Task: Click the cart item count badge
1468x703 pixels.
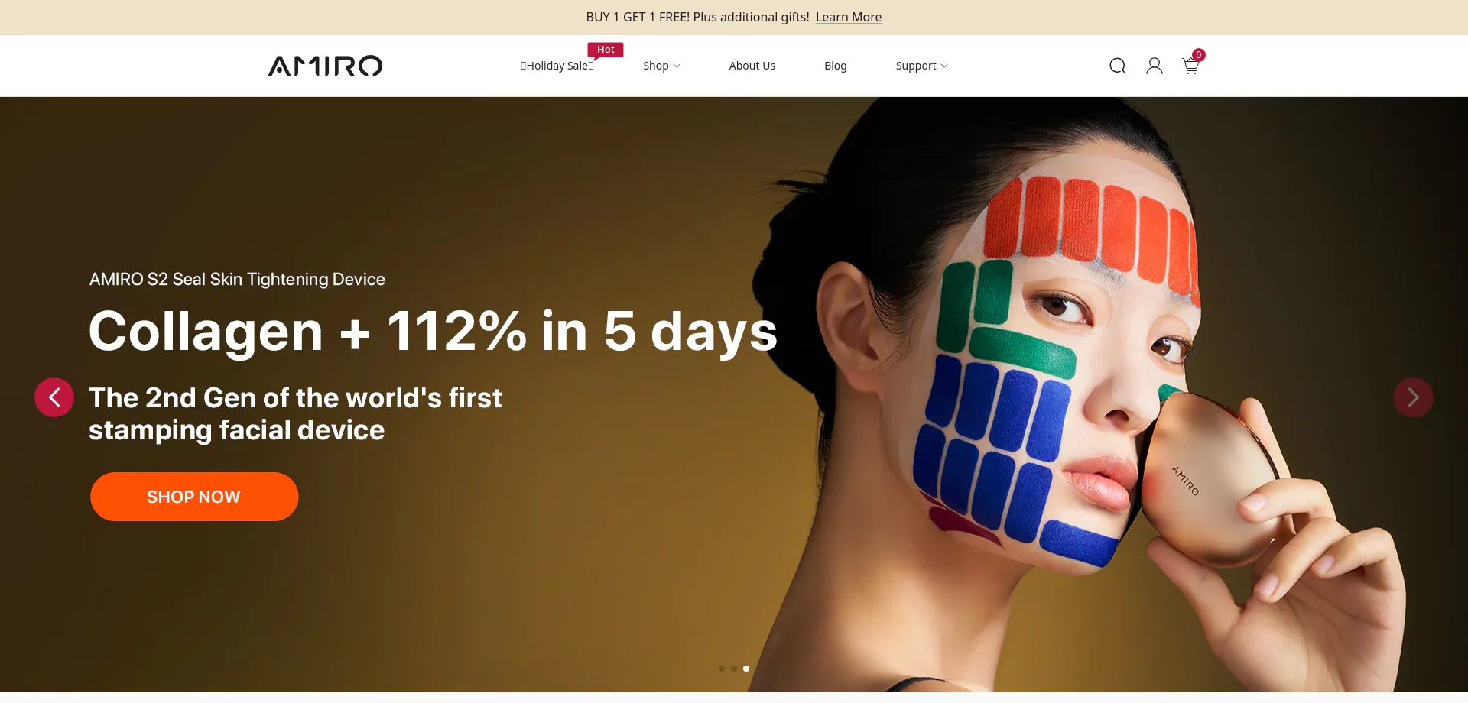Action: point(1199,55)
